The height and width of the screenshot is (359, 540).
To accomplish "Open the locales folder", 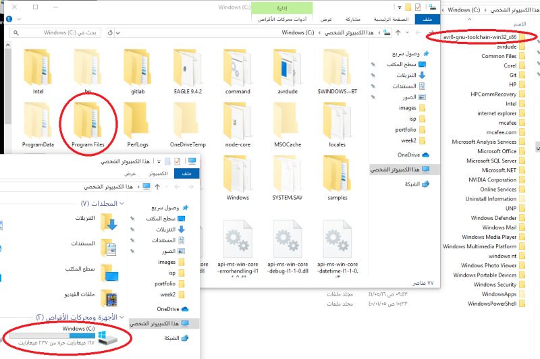I will (337, 126).
